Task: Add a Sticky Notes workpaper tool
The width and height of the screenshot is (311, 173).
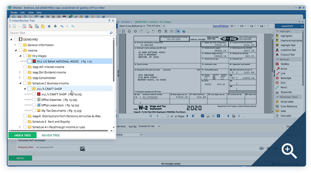Action: (x=285, y=102)
